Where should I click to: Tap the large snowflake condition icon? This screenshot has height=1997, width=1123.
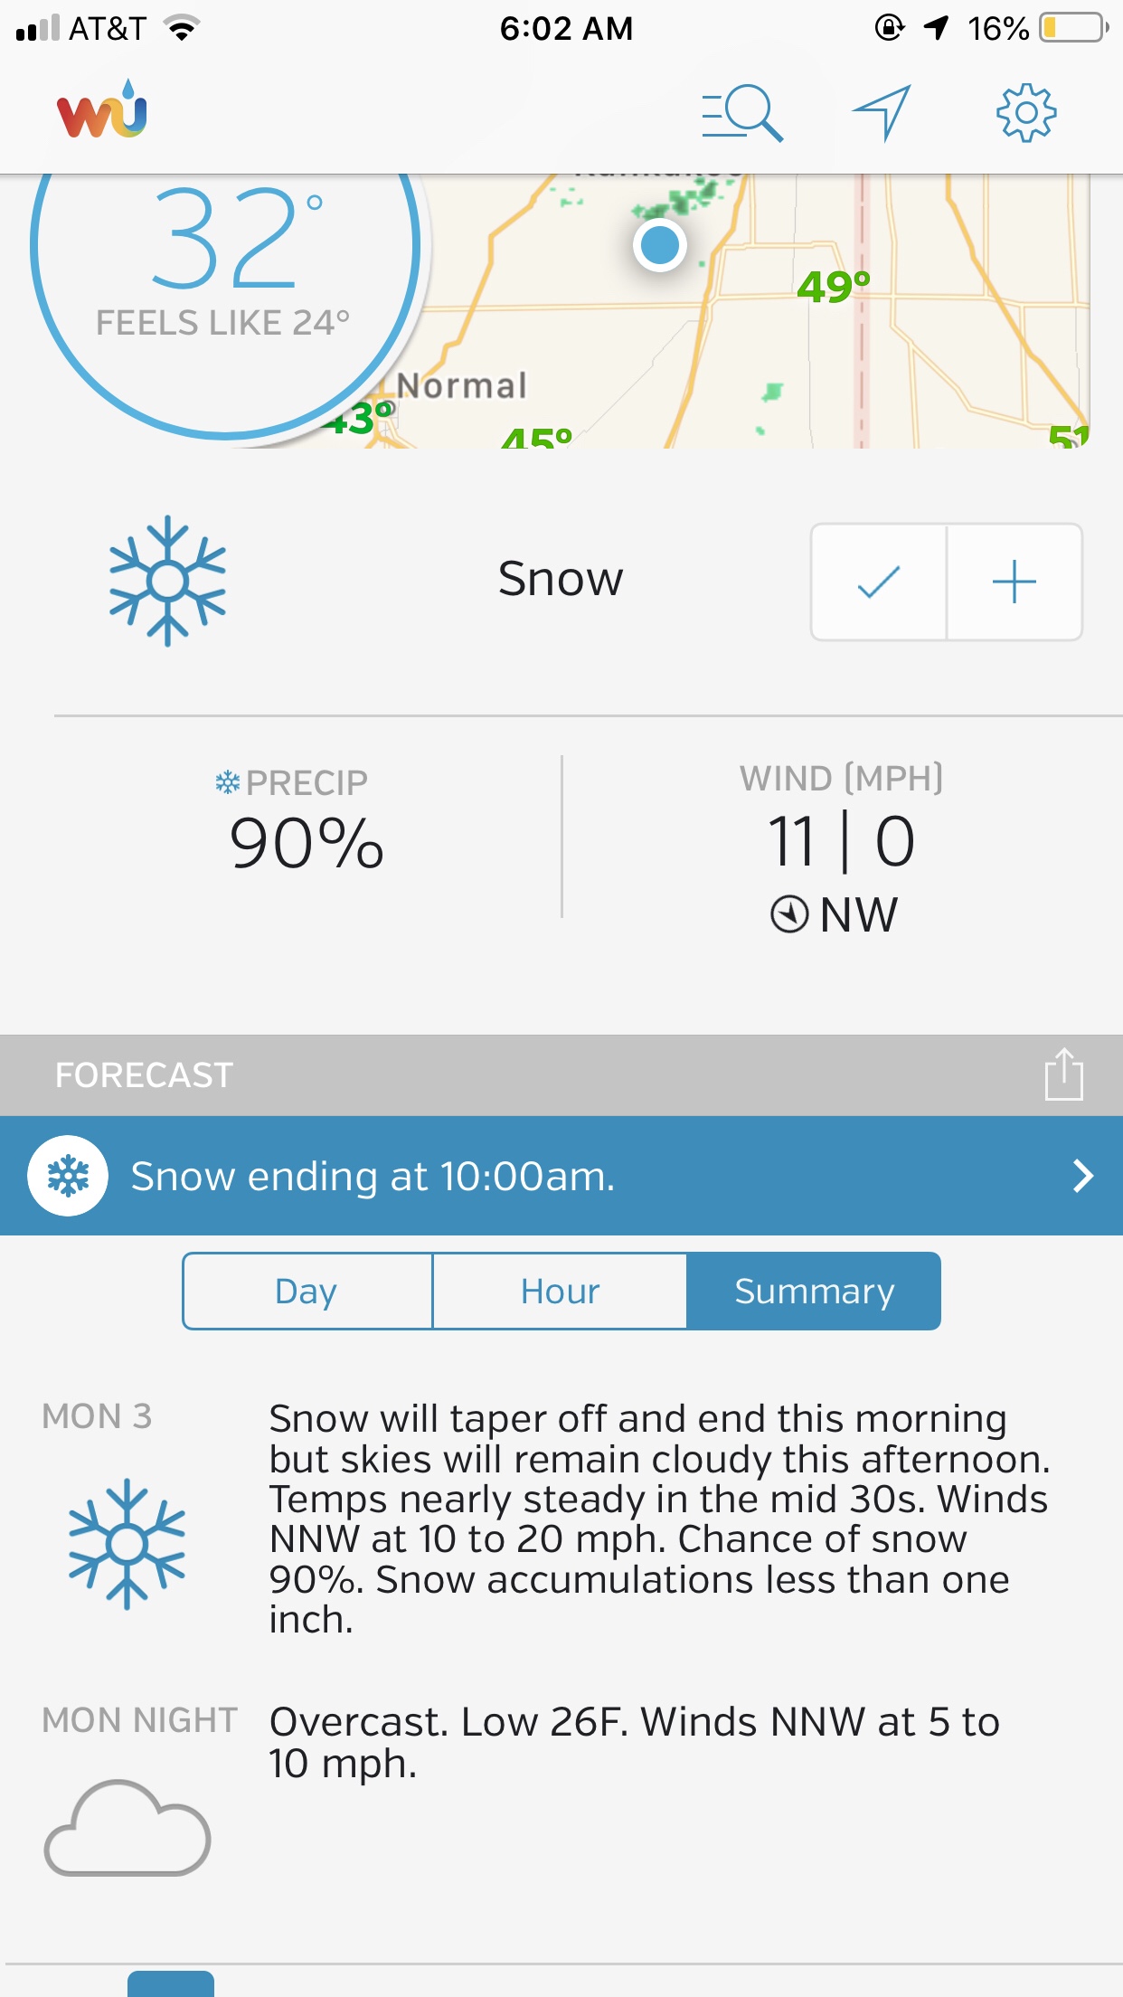pos(167,581)
